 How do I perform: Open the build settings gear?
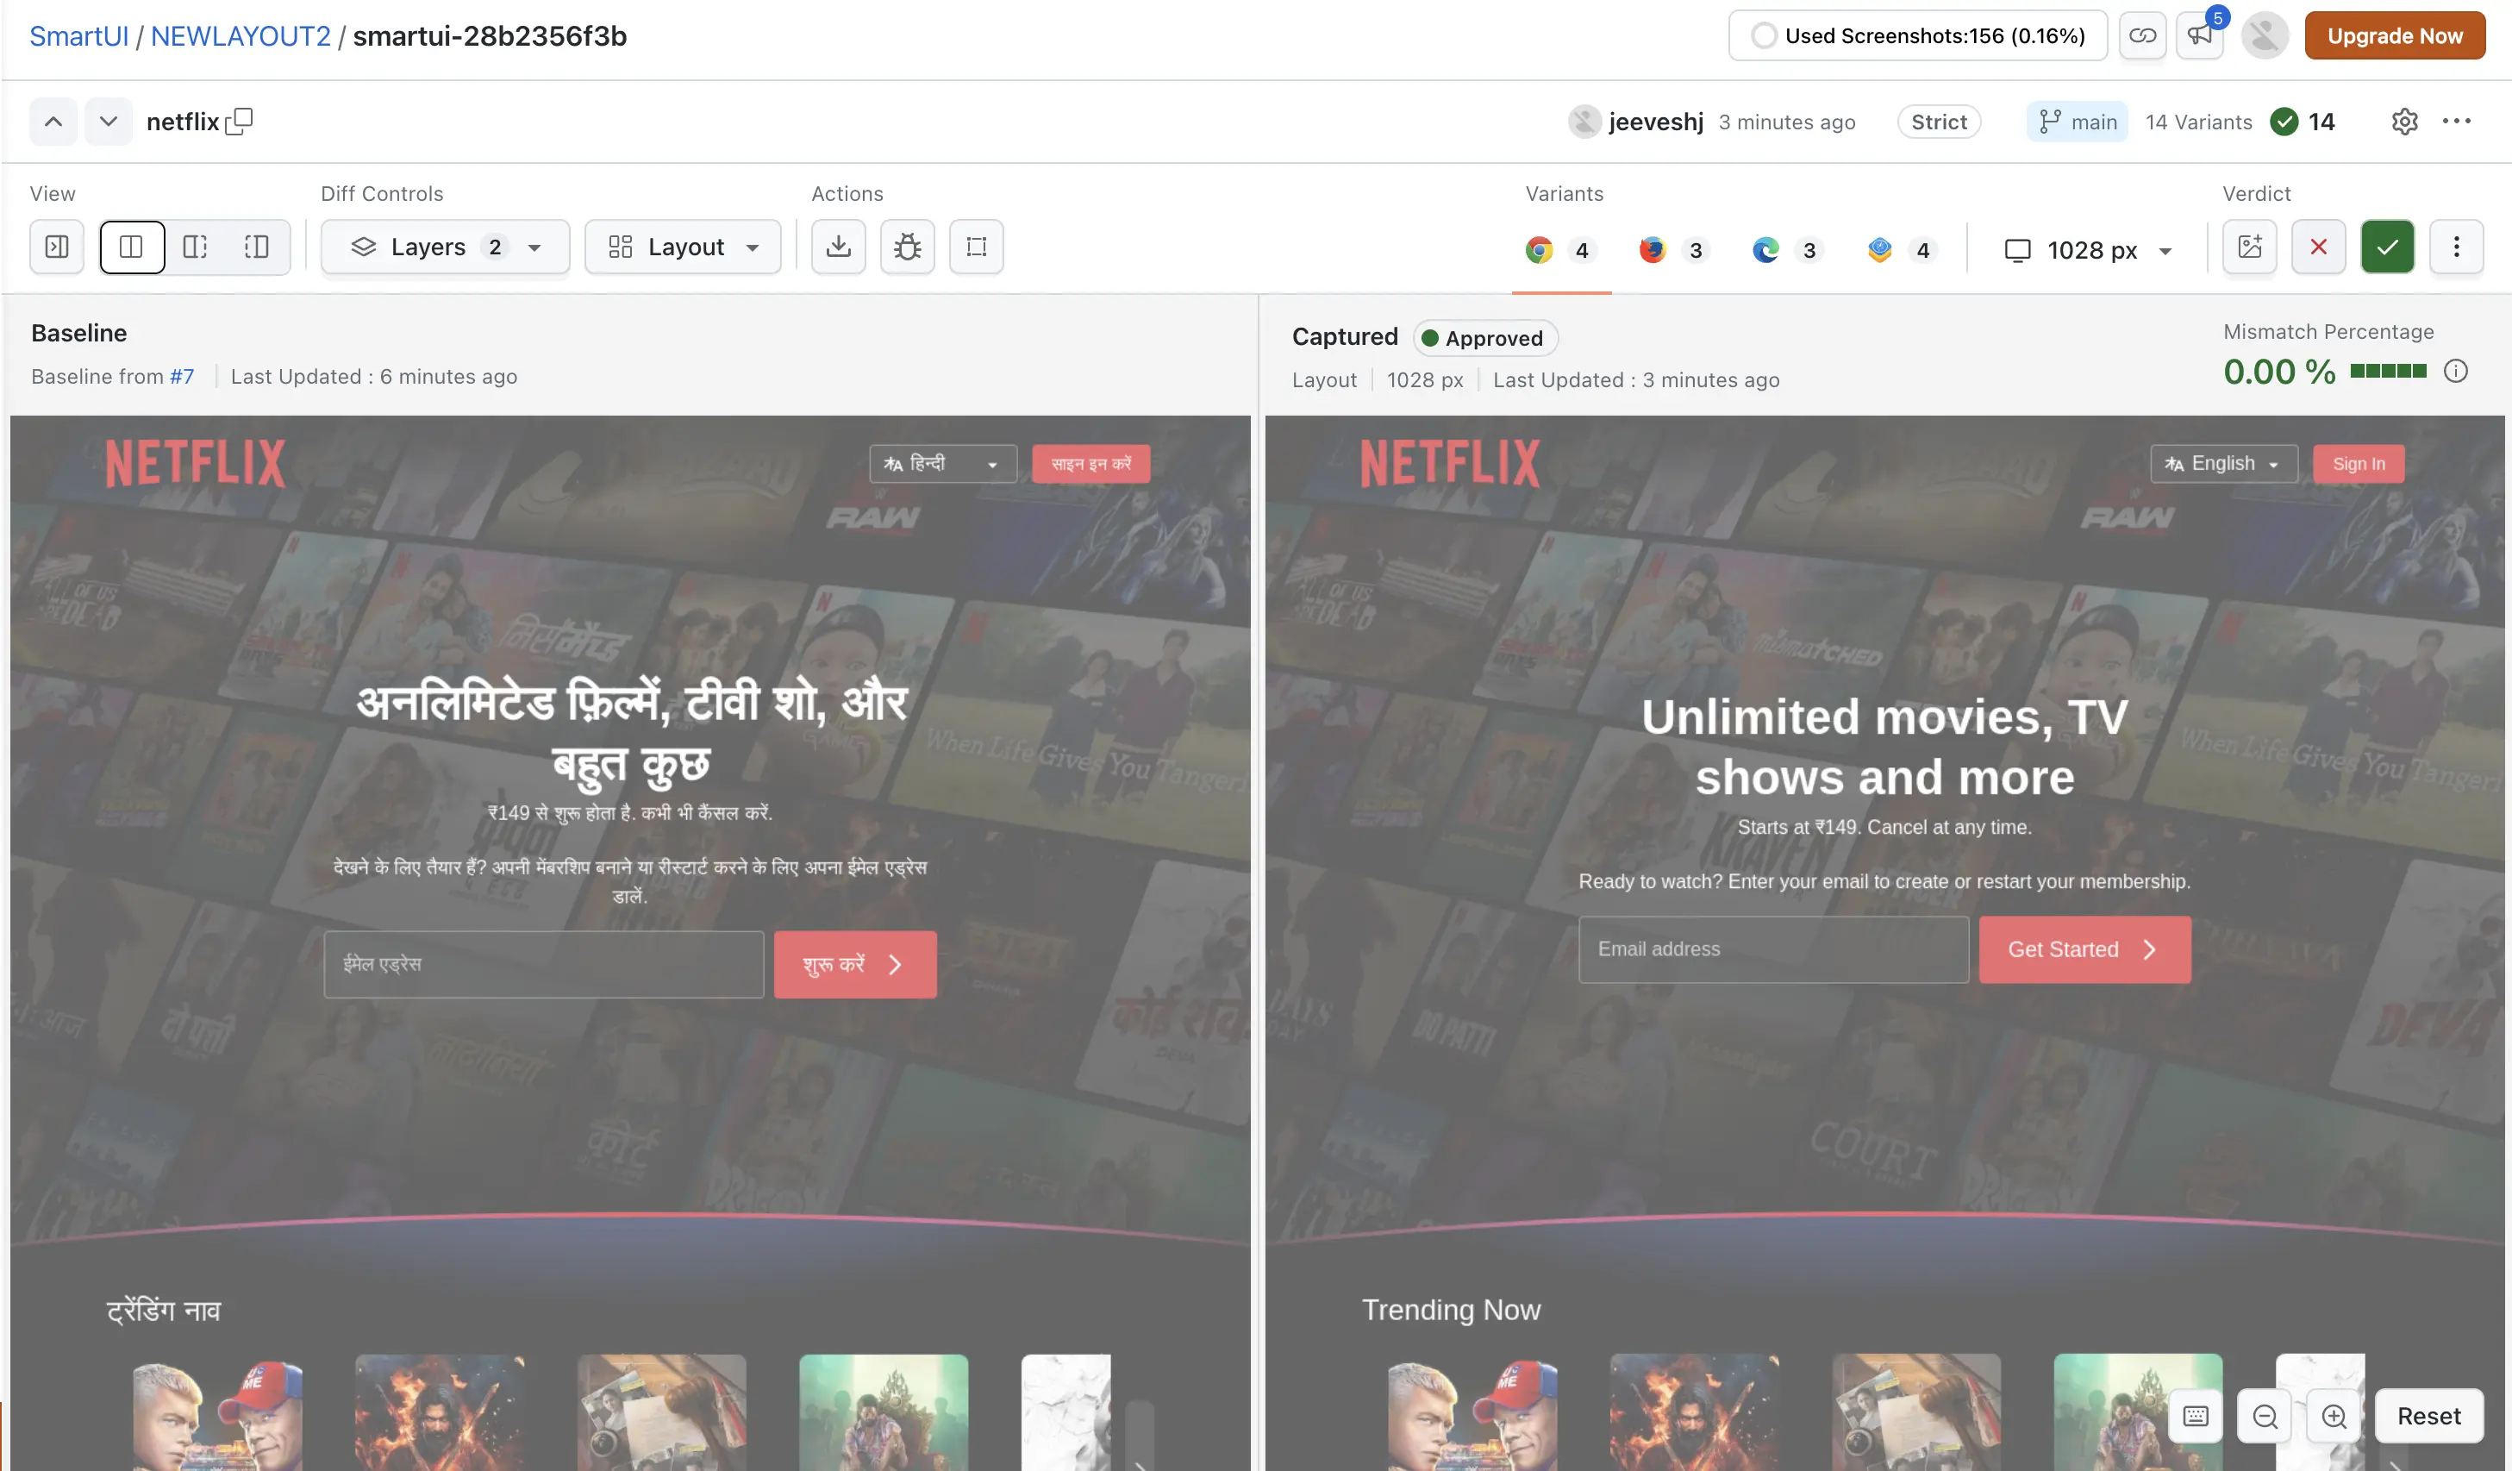[x=2404, y=122]
